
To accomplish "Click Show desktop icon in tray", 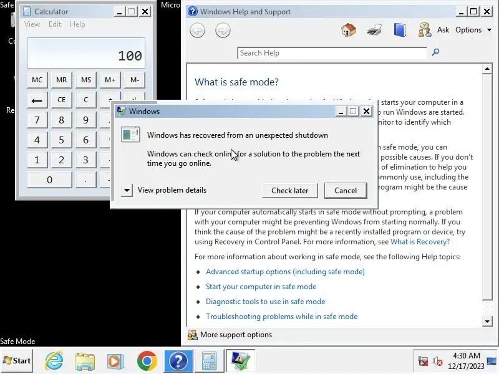I will click(492, 362).
